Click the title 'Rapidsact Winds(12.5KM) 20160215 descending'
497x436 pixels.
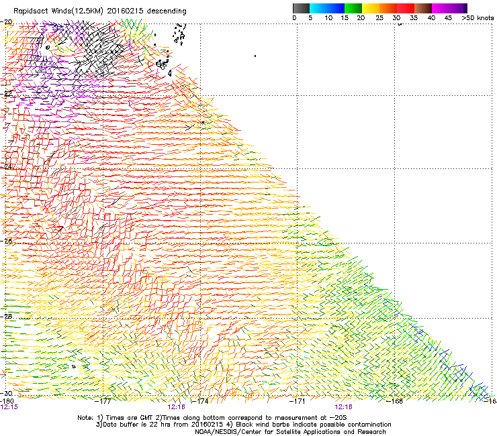click(x=100, y=11)
